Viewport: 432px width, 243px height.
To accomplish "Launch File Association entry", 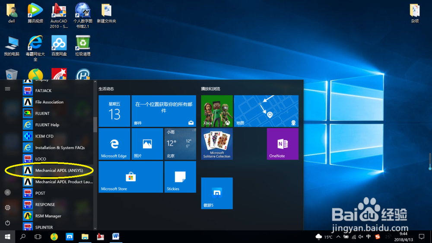I will pyautogui.click(x=58, y=102).
